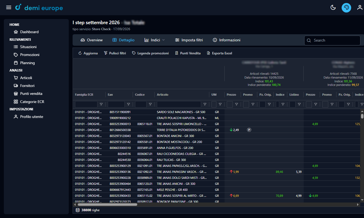The image size is (364, 218).
Task: Sort by the Famiglia ECR column header
Action: [x=84, y=95]
